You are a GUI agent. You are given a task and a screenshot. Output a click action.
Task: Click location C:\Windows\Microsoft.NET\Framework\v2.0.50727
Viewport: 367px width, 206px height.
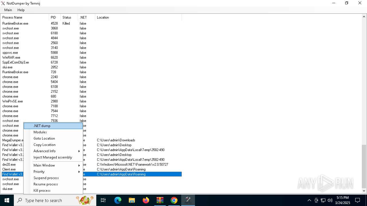[132, 165]
